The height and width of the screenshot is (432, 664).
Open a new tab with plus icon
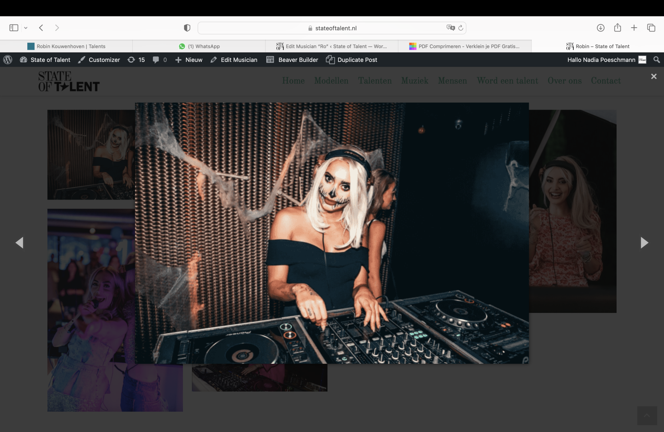[x=634, y=28]
